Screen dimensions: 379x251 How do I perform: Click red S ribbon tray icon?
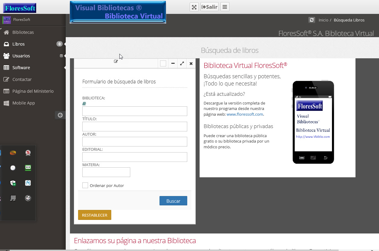28,153
